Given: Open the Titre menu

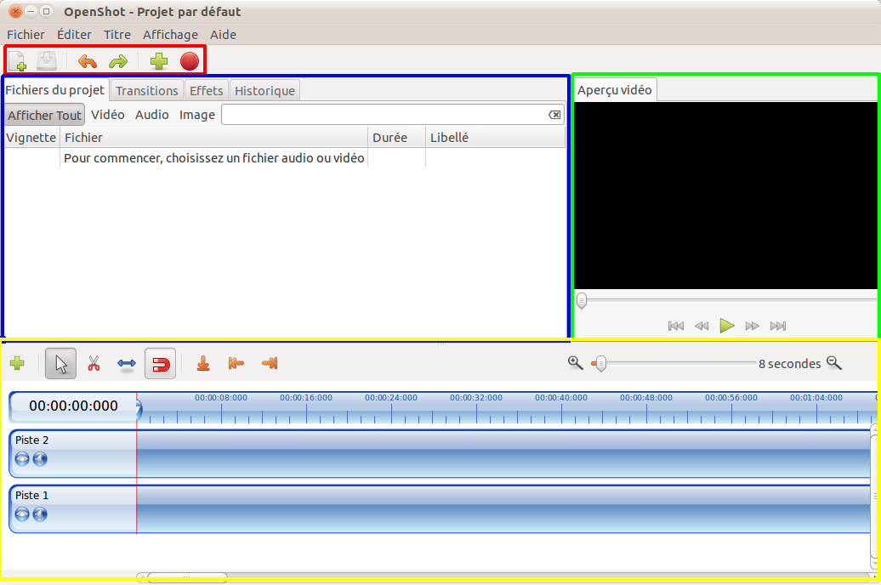Looking at the screenshot, I should (x=117, y=35).
